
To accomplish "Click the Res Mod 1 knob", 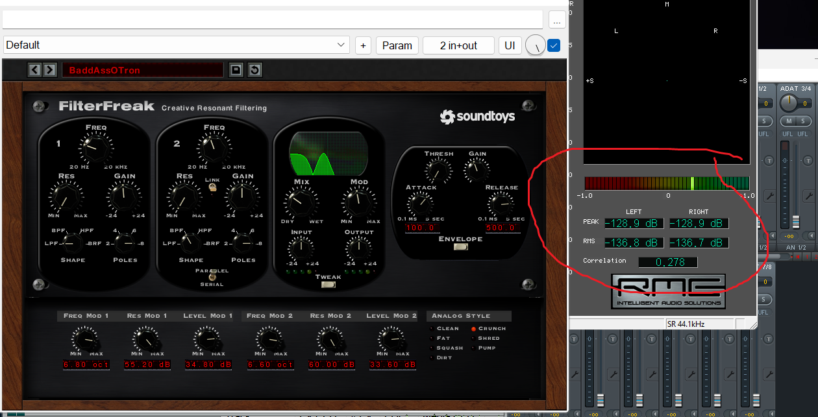I will [145, 339].
